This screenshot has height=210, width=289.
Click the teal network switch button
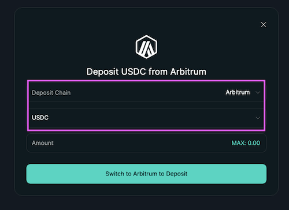pos(146,174)
